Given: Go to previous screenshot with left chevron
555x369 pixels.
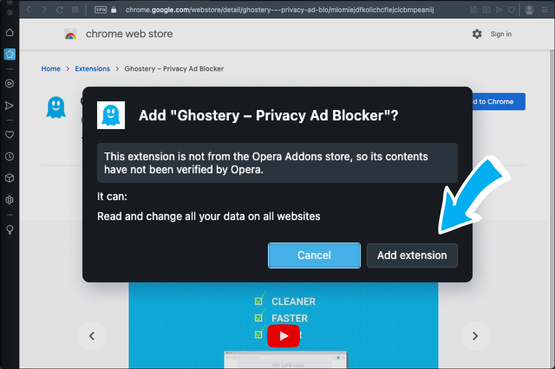Looking at the screenshot, I should point(92,336).
